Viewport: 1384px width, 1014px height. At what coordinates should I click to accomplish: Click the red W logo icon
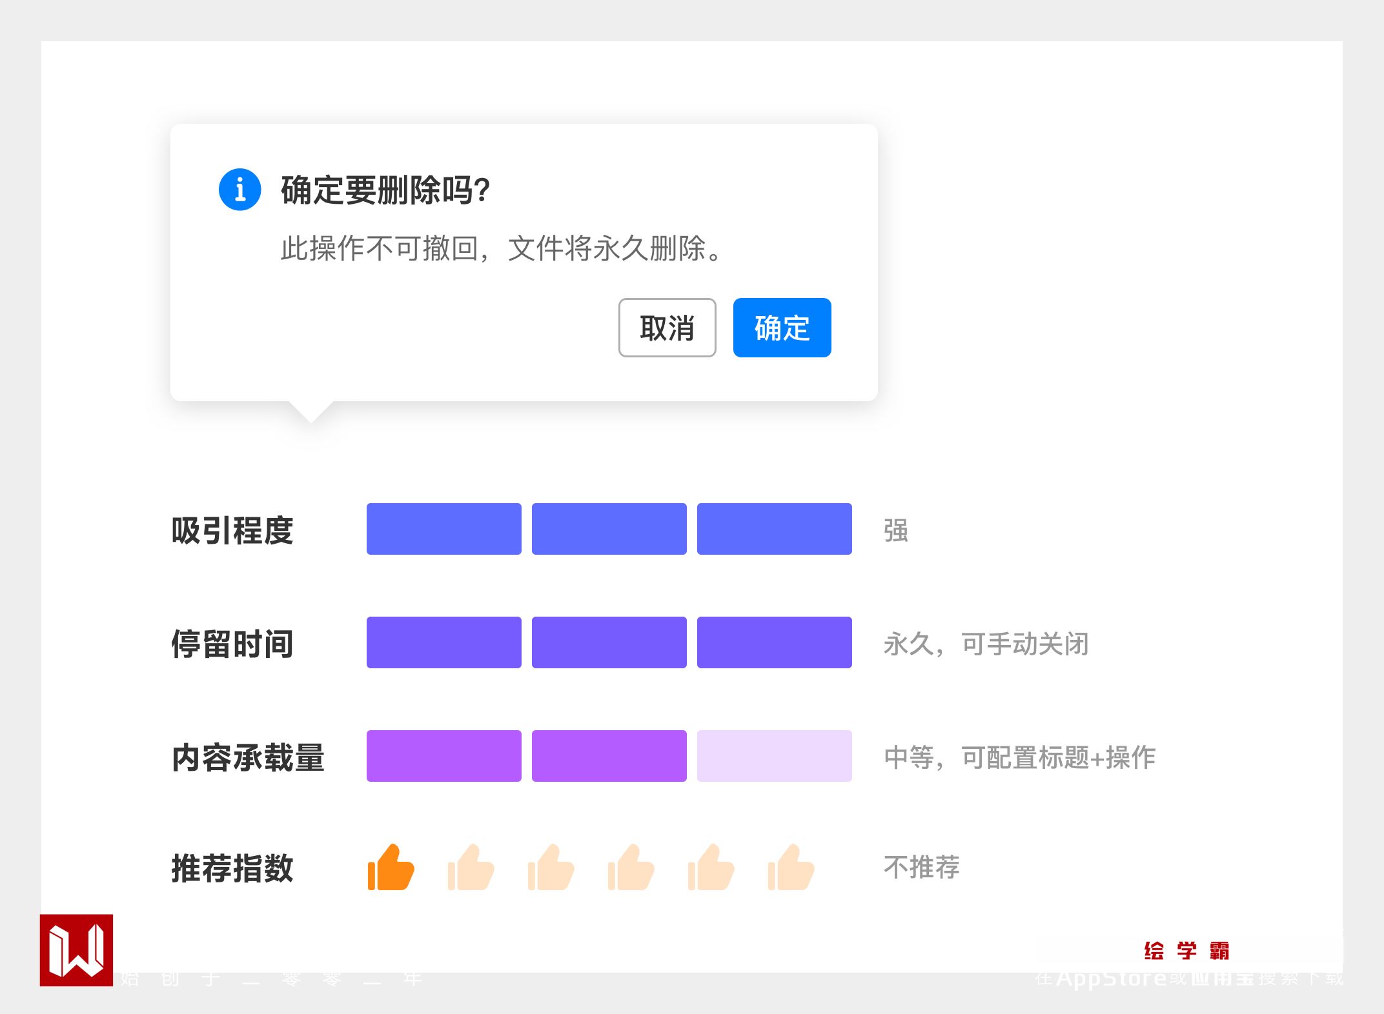pos(76,949)
